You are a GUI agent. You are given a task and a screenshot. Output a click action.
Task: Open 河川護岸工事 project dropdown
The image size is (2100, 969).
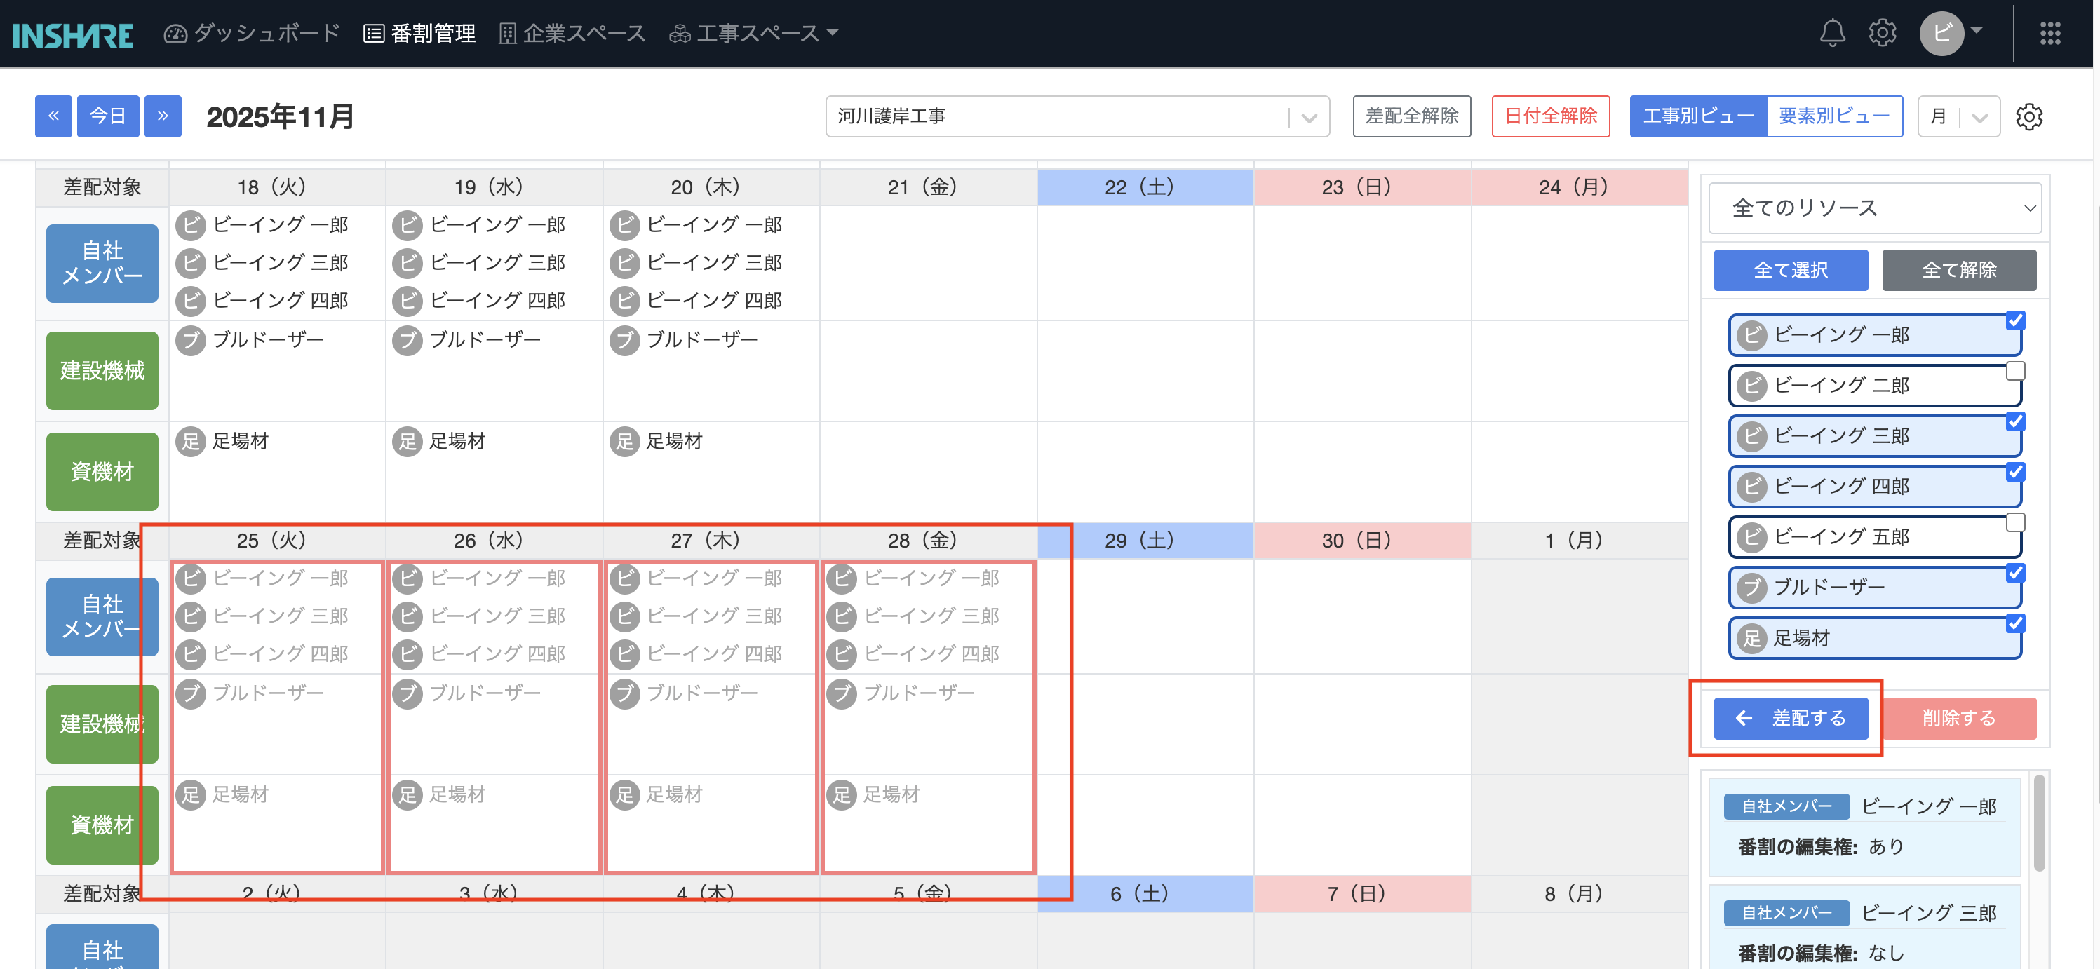tap(1077, 116)
